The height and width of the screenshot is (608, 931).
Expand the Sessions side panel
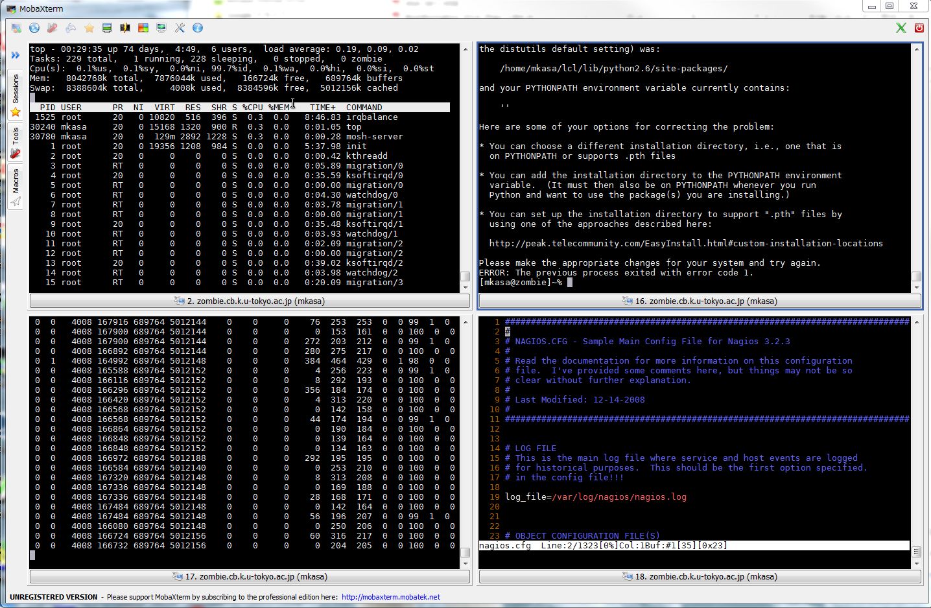point(14,91)
